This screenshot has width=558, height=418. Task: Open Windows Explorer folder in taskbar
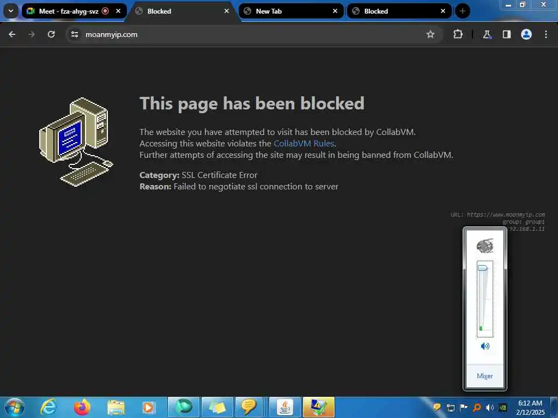click(116, 407)
